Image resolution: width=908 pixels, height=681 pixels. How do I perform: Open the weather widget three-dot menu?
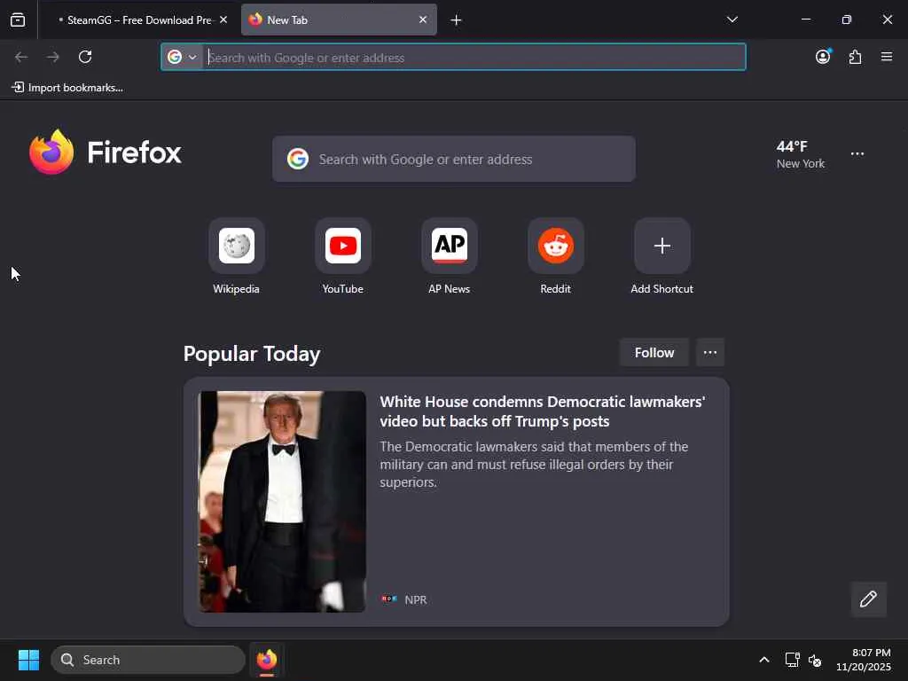tap(857, 154)
